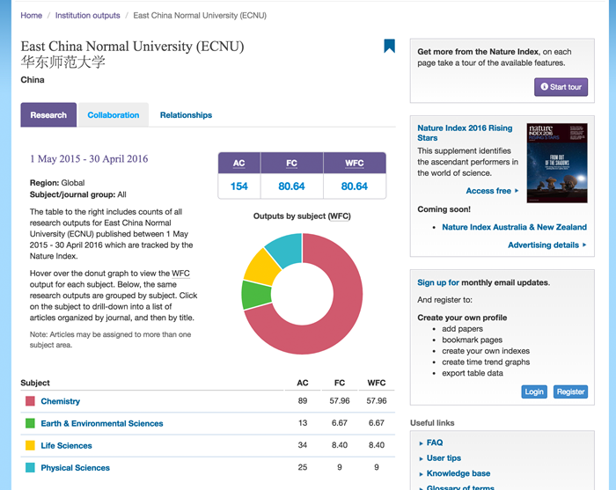Click the red Chemistry color square
The image size is (616, 490).
(30, 401)
